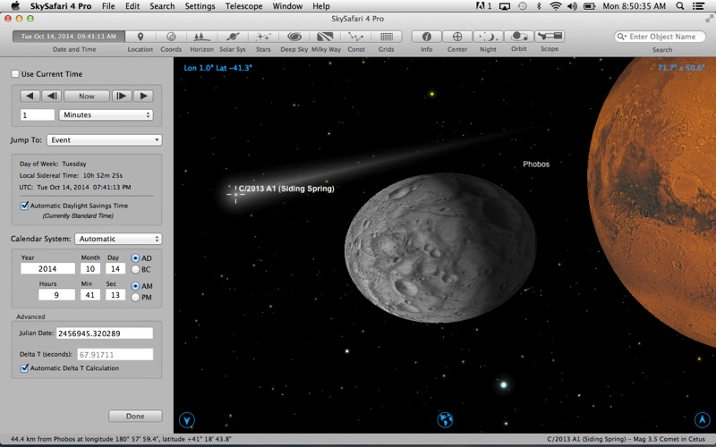Image resolution: width=716 pixels, height=447 pixels.
Task: Run time forward with the play button
Action: tap(143, 97)
